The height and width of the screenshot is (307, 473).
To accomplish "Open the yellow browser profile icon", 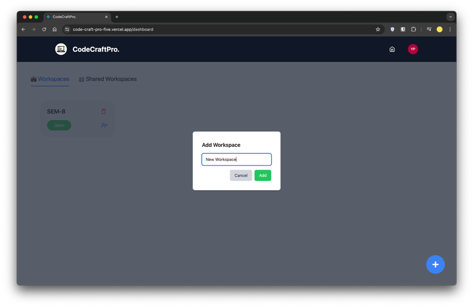I will (x=439, y=29).
